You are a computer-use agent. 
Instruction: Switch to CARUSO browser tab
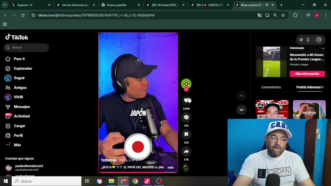(x=209, y=5)
